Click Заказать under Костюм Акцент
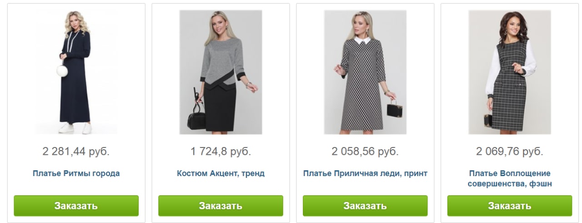 [x=221, y=206]
